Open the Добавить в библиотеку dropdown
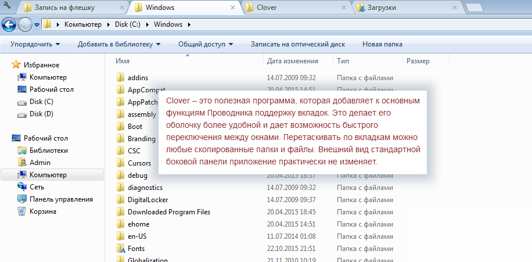The image size is (532, 262). [118, 44]
